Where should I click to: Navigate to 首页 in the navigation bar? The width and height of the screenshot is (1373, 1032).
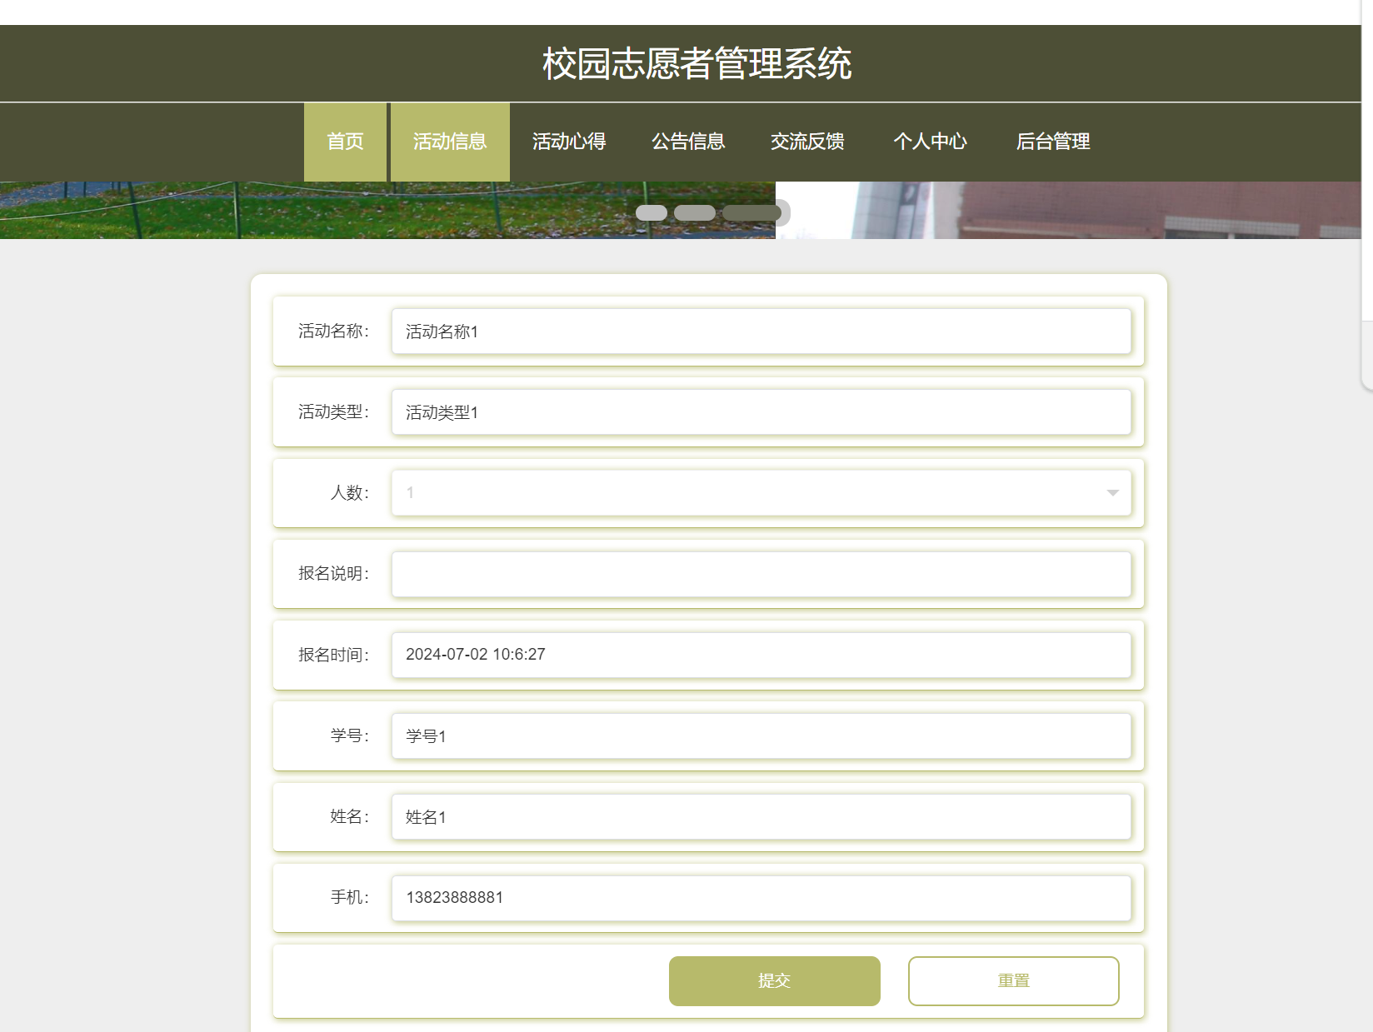pyautogui.click(x=345, y=142)
